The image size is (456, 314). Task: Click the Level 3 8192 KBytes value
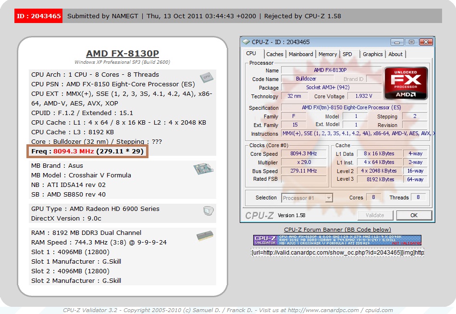coord(380,179)
